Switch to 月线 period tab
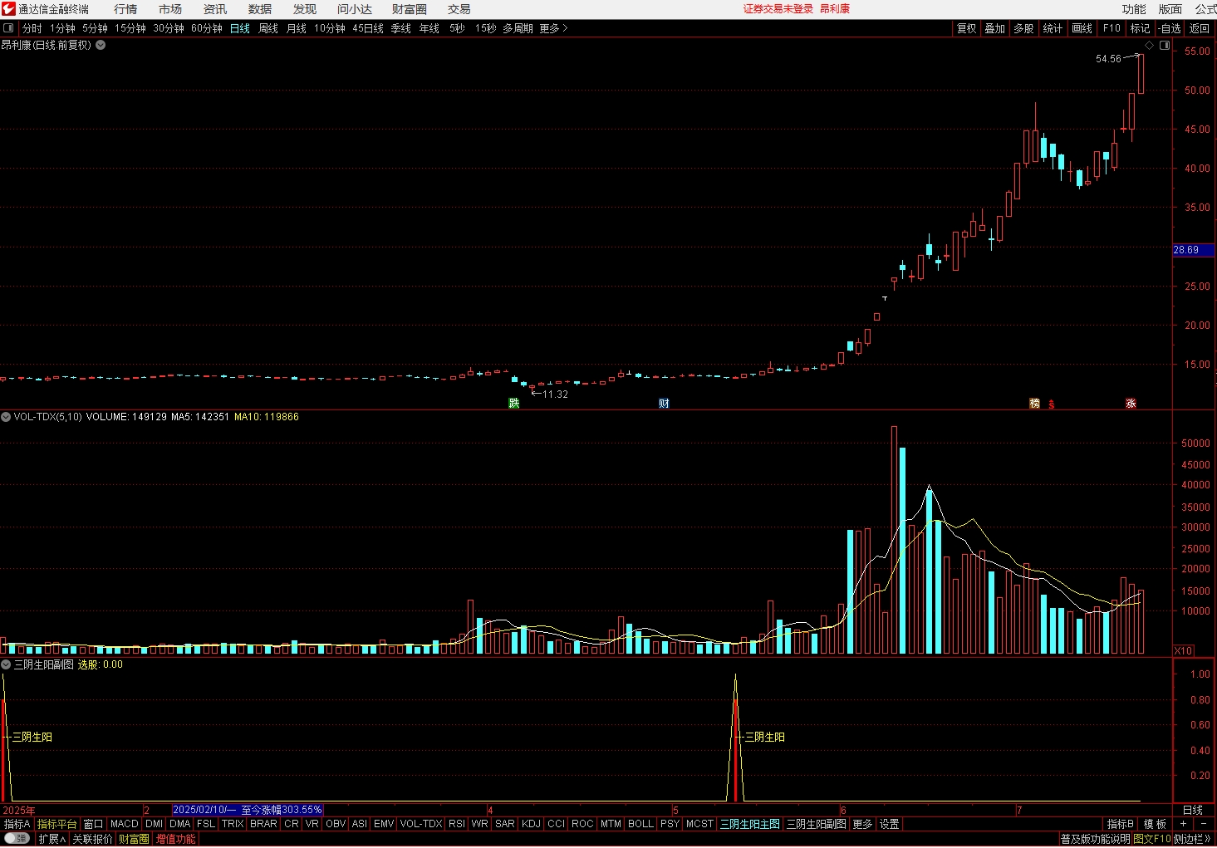This screenshot has width=1217, height=848. [x=297, y=28]
